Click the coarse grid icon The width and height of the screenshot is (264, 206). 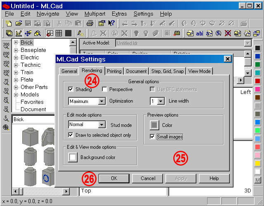pyautogui.click(x=59, y=33)
